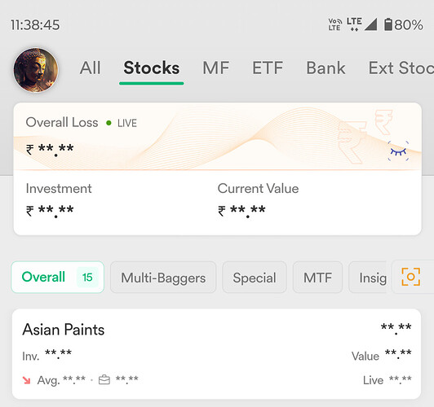Switch to the MF tab
Viewport: 434px width, 407px height.
pyautogui.click(x=216, y=68)
